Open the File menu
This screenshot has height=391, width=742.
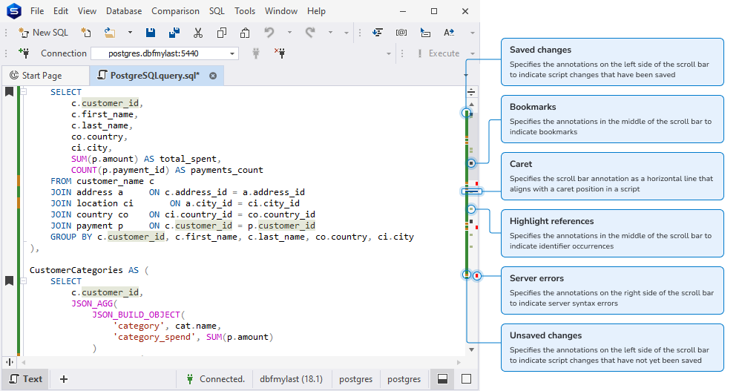coord(37,11)
